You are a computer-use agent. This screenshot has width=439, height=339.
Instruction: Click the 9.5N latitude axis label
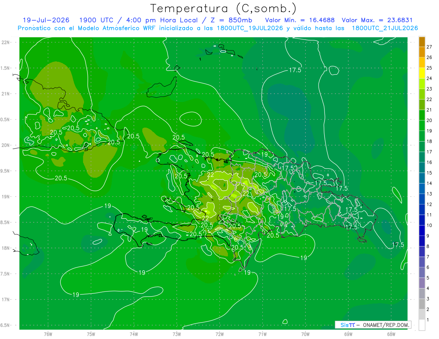(x=5, y=171)
